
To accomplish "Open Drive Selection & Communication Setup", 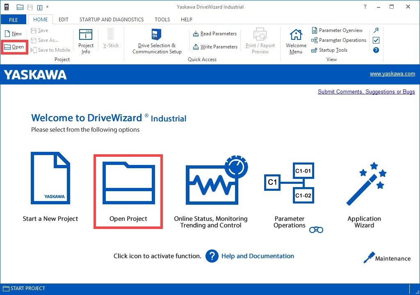I will click(x=157, y=41).
